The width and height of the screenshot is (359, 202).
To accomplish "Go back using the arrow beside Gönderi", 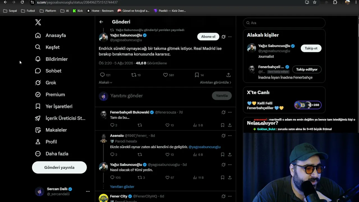I will (x=101, y=22).
